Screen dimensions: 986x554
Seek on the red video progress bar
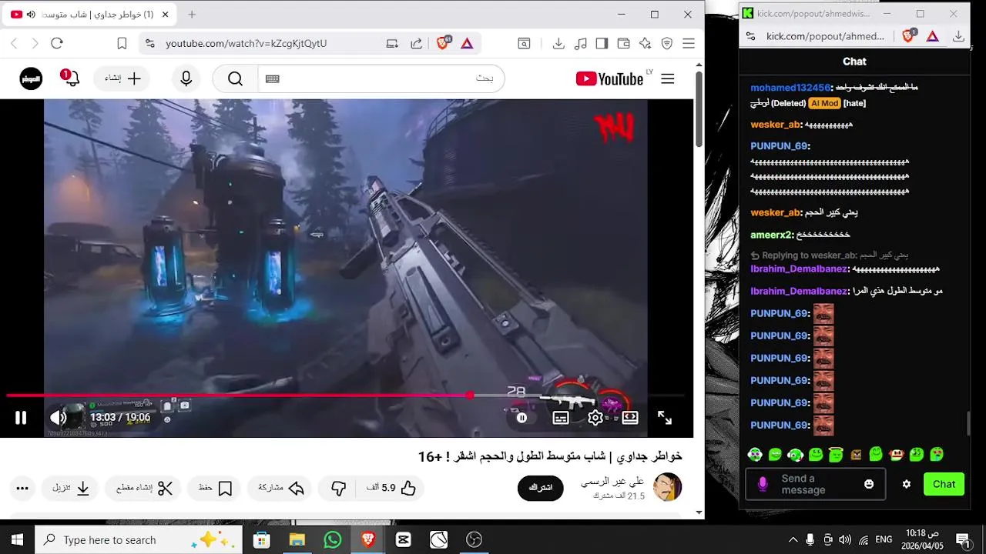click(x=347, y=395)
